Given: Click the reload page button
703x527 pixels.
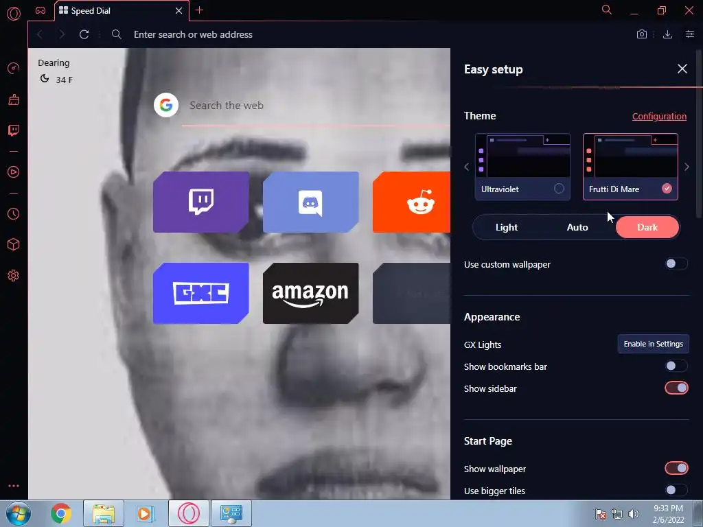Looking at the screenshot, I should pyautogui.click(x=84, y=34).
